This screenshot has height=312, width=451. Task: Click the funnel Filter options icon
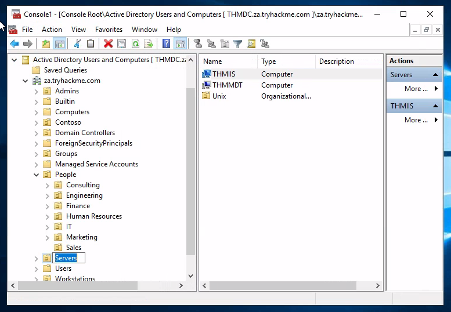[238, 44]
